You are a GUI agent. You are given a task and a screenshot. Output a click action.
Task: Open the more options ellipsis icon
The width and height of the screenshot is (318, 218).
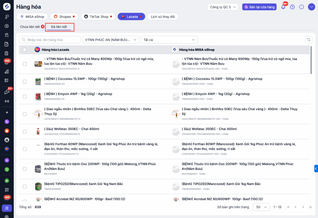301,7
